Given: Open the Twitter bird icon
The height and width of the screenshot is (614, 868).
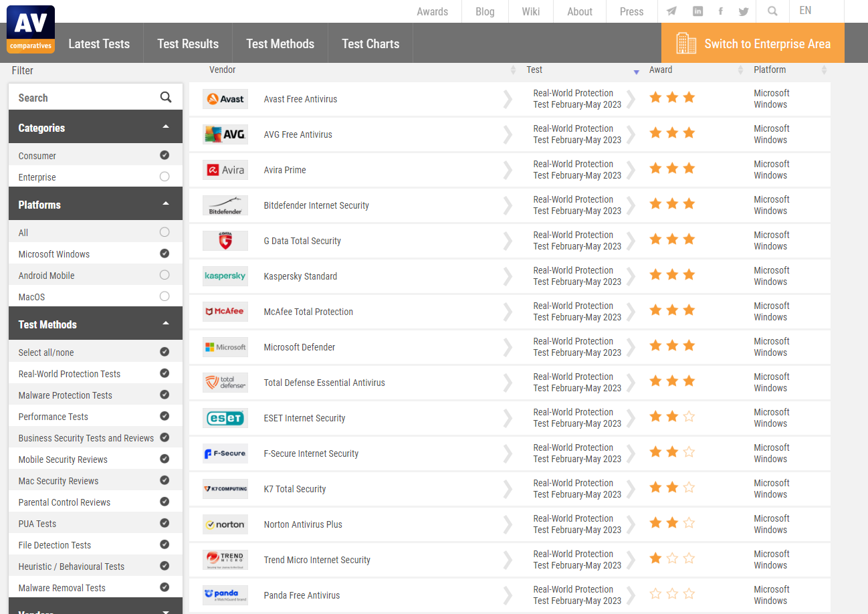Looking at the screenshot, I should tap(744, 11).
